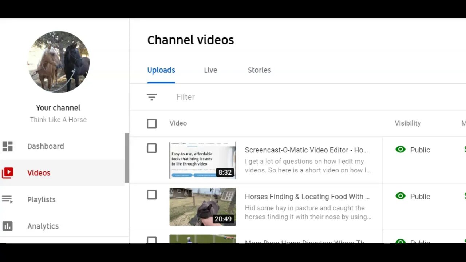Click the Playlists icon in sidebar
The width and height of the screenshot is (466, 262).
click(7, 199)
